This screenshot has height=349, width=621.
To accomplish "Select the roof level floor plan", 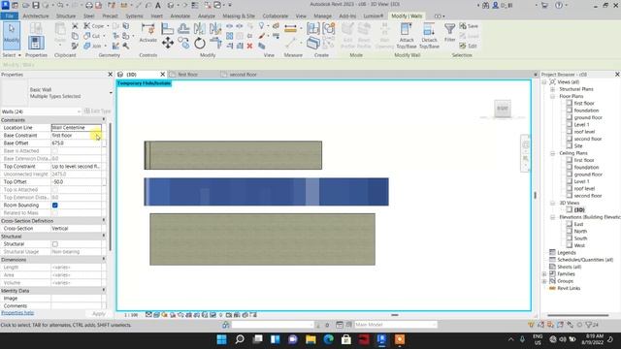I will point(584,132).
